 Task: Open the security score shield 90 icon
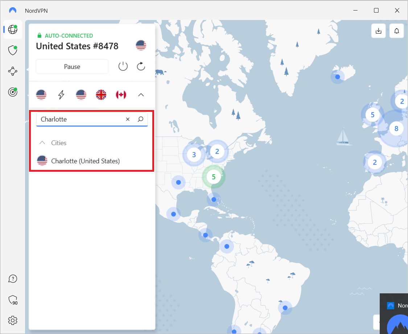[13, 300]
